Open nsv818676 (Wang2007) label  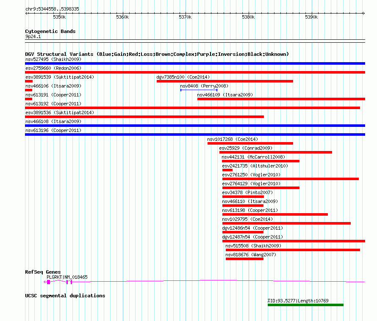[251, 255]
